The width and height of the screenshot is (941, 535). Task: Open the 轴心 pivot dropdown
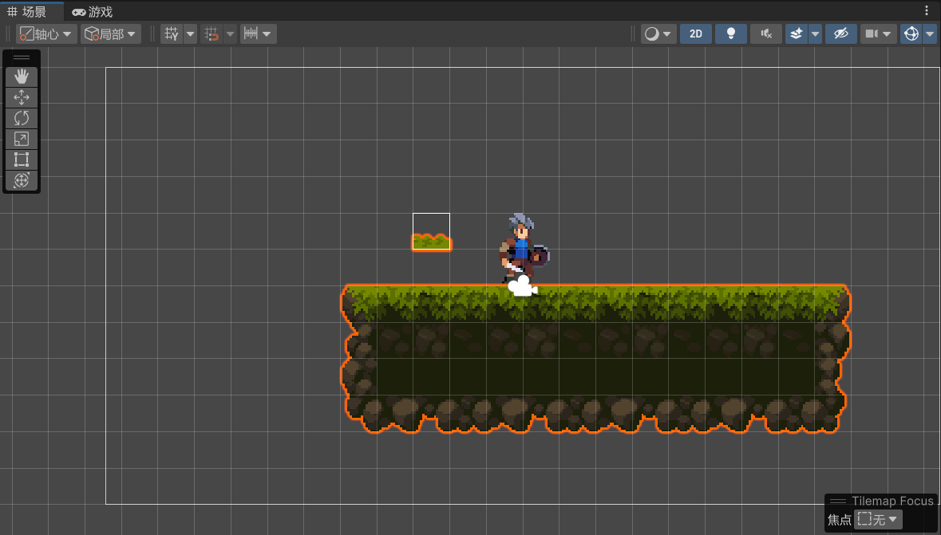point(47,33)
